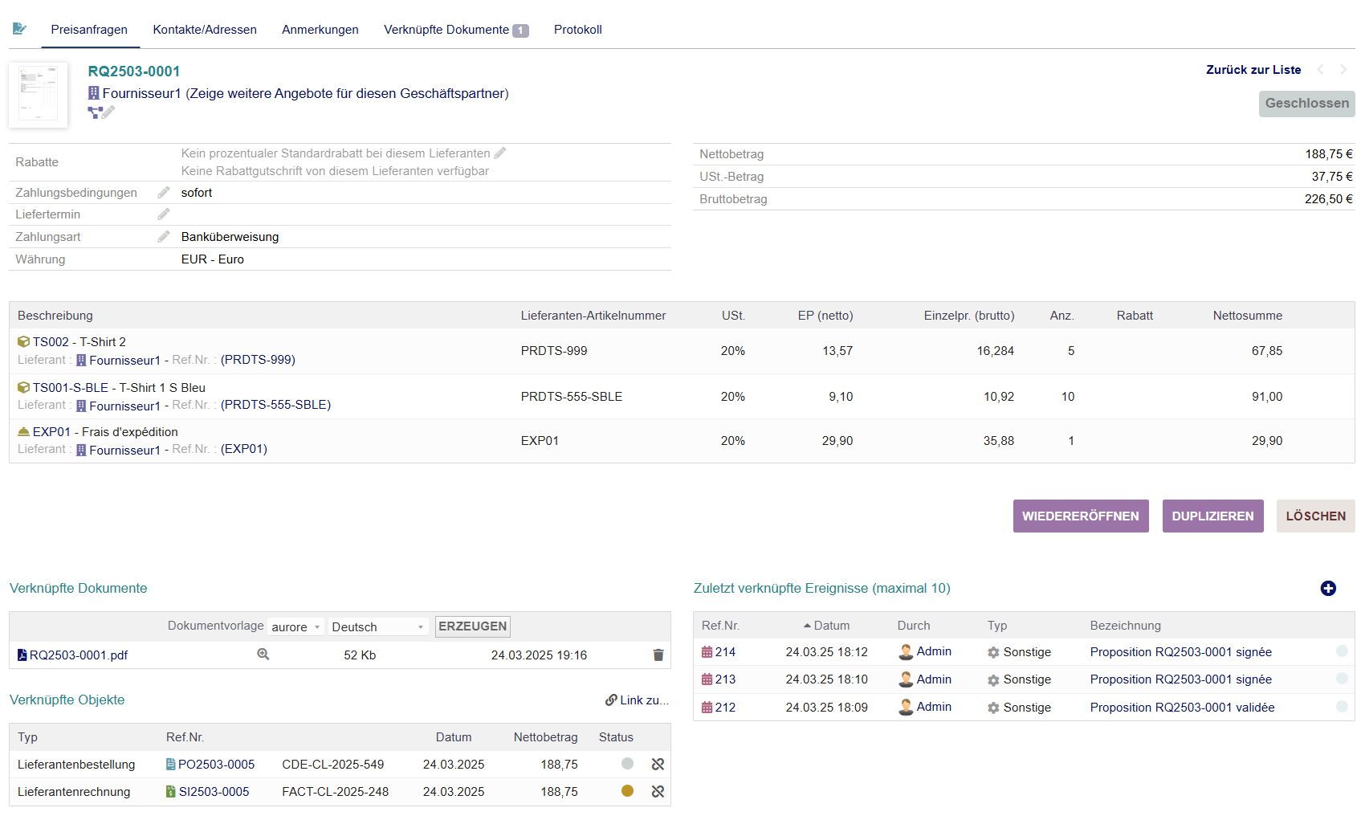1361x816 pixels.
Task: Toggle status indicator for event 213
Action: [1341, 679]
